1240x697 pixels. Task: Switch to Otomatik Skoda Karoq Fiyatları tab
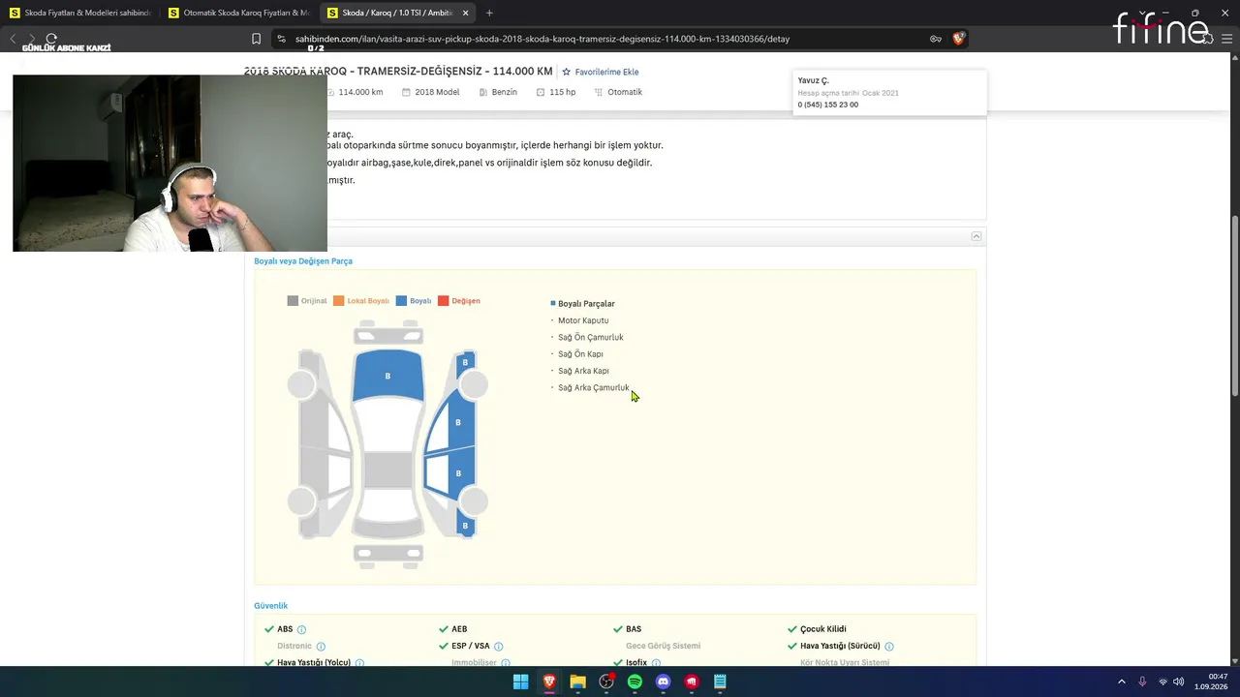click(x=238, y=13)
